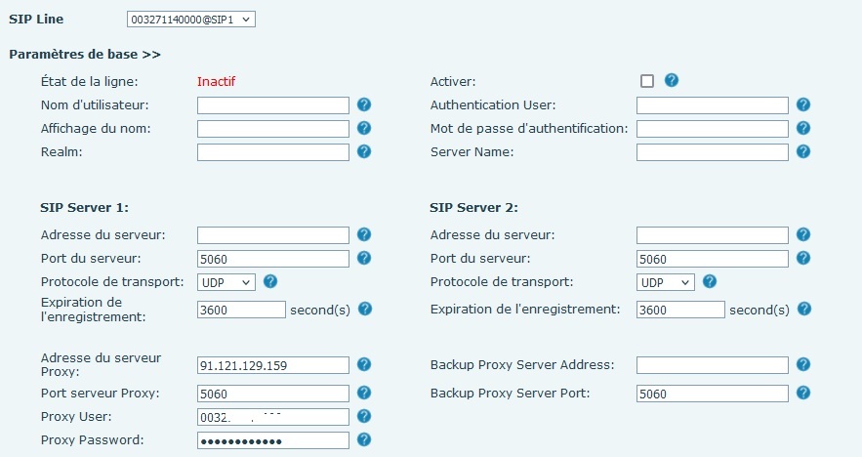Expand SIP Server 1 transport protocol dropdown
This screenshot has width=862, height=457.
click(226, 282)
